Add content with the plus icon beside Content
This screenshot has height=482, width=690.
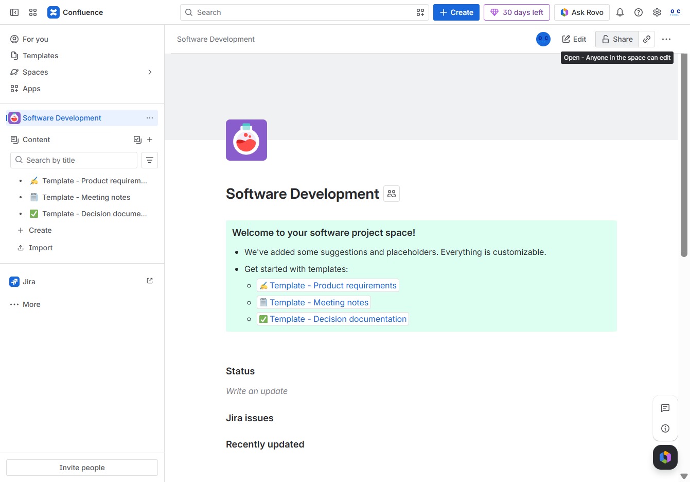(x=150, y=140)
